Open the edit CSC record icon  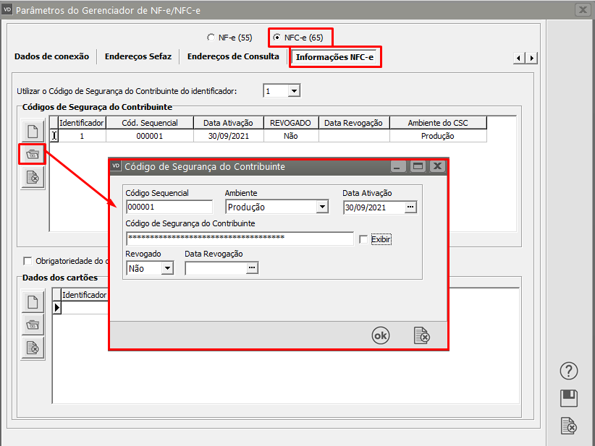point(33,154)
